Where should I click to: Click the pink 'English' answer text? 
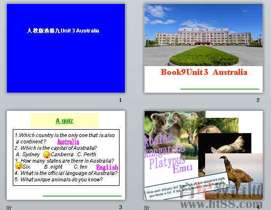(x=107, y=167)
